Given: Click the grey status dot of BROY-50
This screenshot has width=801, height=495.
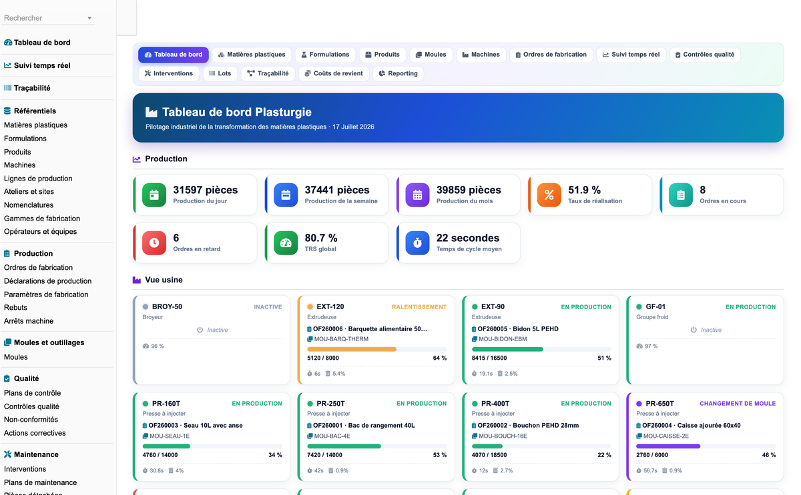Looking at the screenshot, I should click(146, 307).
